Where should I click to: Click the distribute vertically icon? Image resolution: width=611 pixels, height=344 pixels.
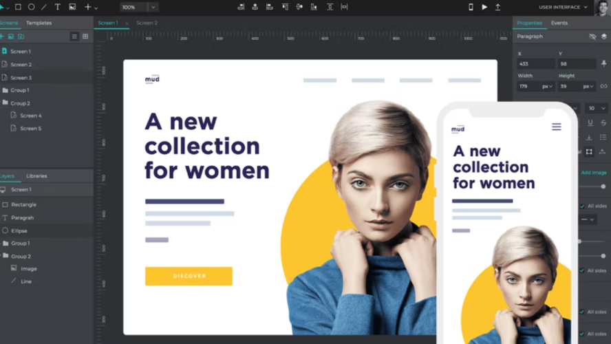pos(330,7)
